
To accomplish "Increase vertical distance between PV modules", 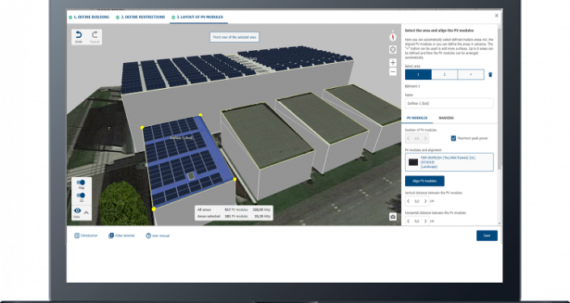I will point(425,201).
